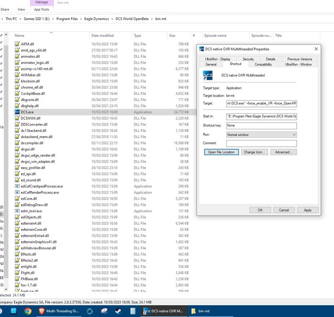Screen dimensions: 334x317
Task: Click the DCSWWII.dll file icon
Action: [17, 118]
